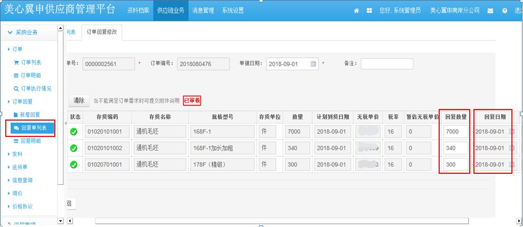Expand the 信息查询 menu group
The width and height of the screenshot is (523, 227).
pyautogui.click(x=20, y=180)
